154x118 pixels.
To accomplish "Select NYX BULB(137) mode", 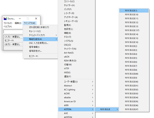I will click(134, 30).
